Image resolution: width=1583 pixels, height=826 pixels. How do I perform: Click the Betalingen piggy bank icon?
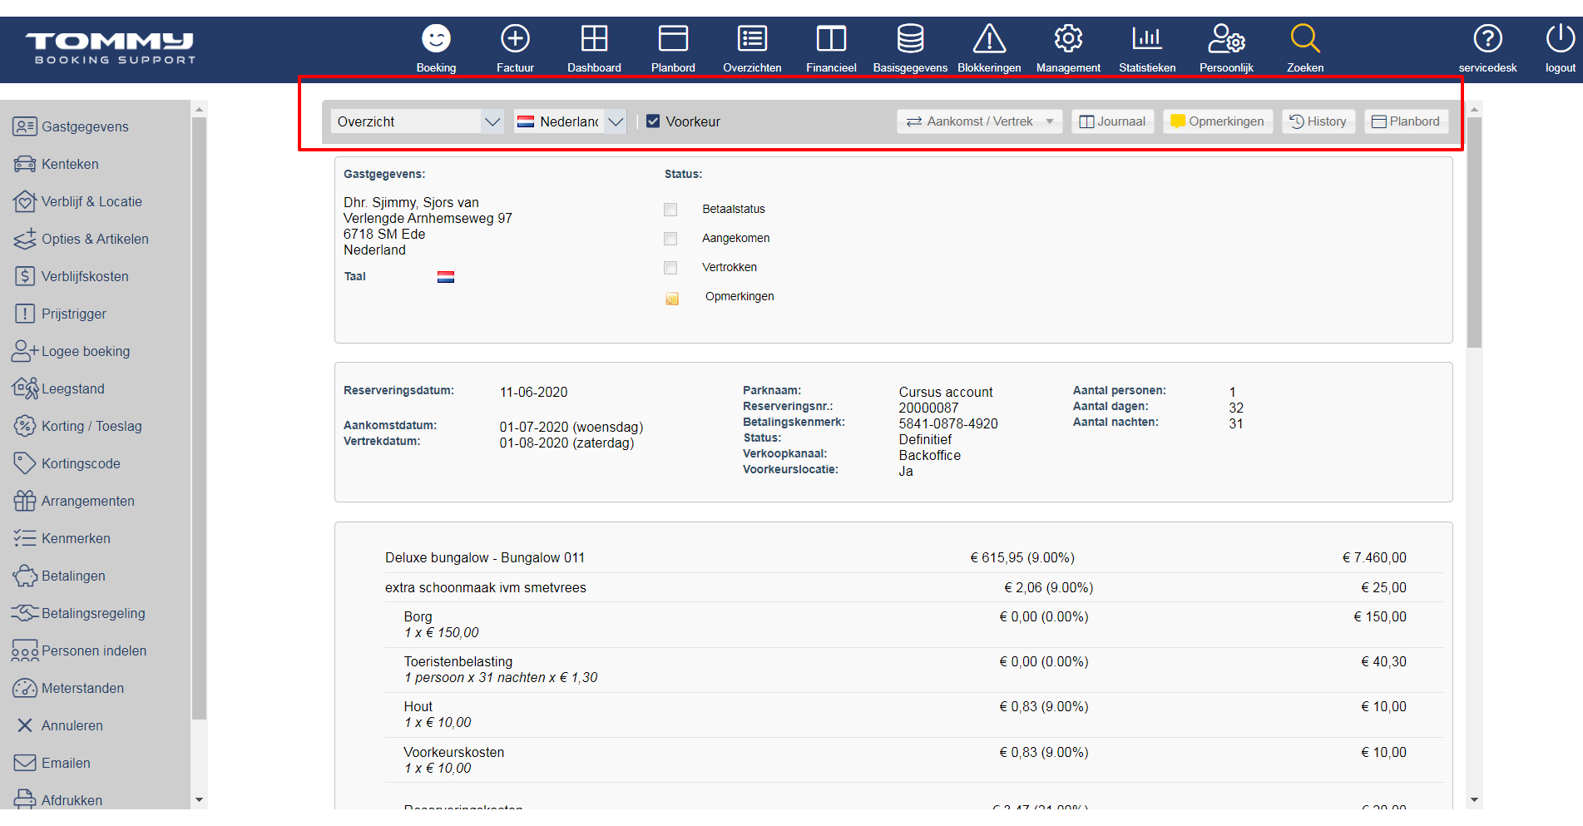click(x=25, y=576)
